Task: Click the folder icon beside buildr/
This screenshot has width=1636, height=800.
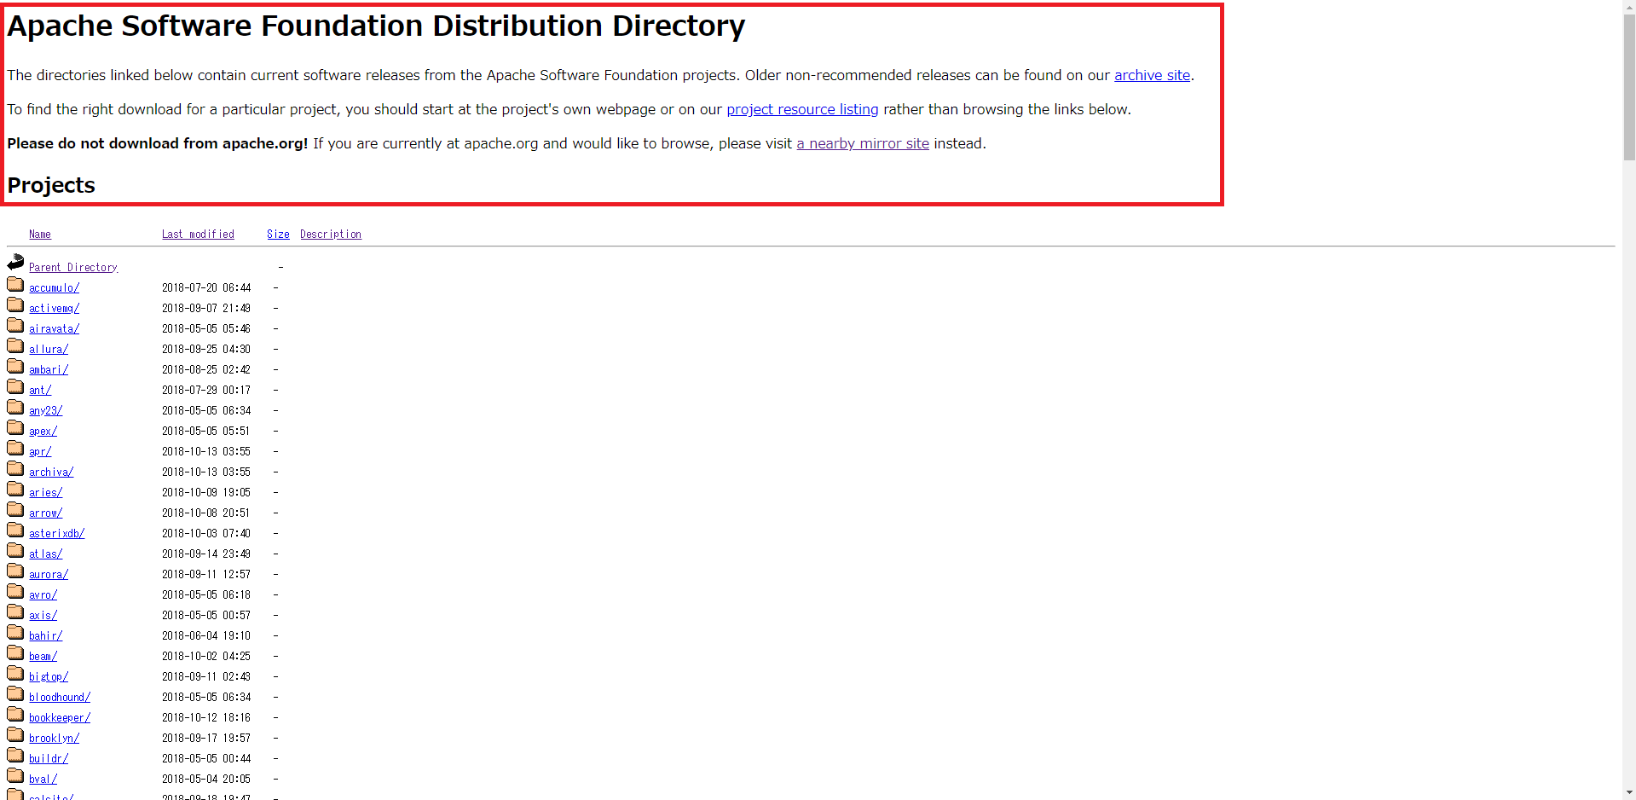Action: click(15, 755)
